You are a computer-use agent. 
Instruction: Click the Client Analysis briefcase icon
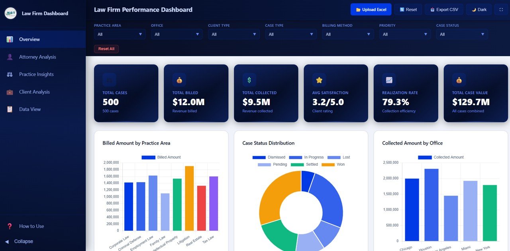9,92
